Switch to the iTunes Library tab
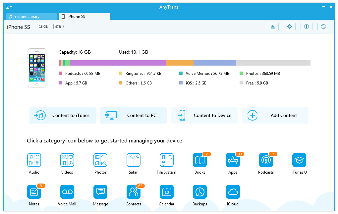This screenshot has width=338, height=214. click(x=31, y=16)
